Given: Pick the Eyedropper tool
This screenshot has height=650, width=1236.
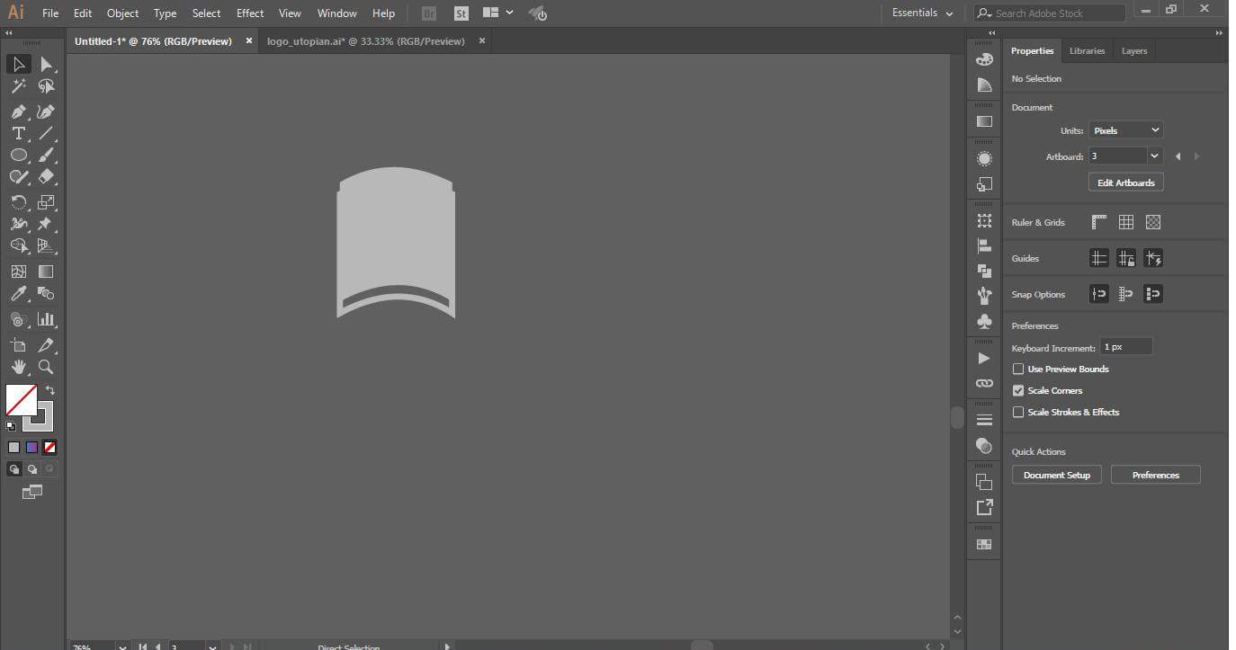Looking at the screenshot, I should pyautogui.click(x=18, y=293).
